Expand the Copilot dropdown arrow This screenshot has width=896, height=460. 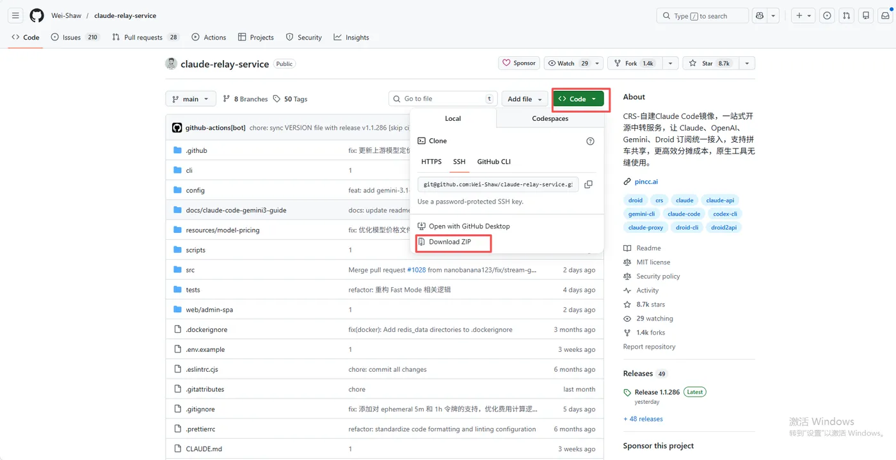point(773,15)
